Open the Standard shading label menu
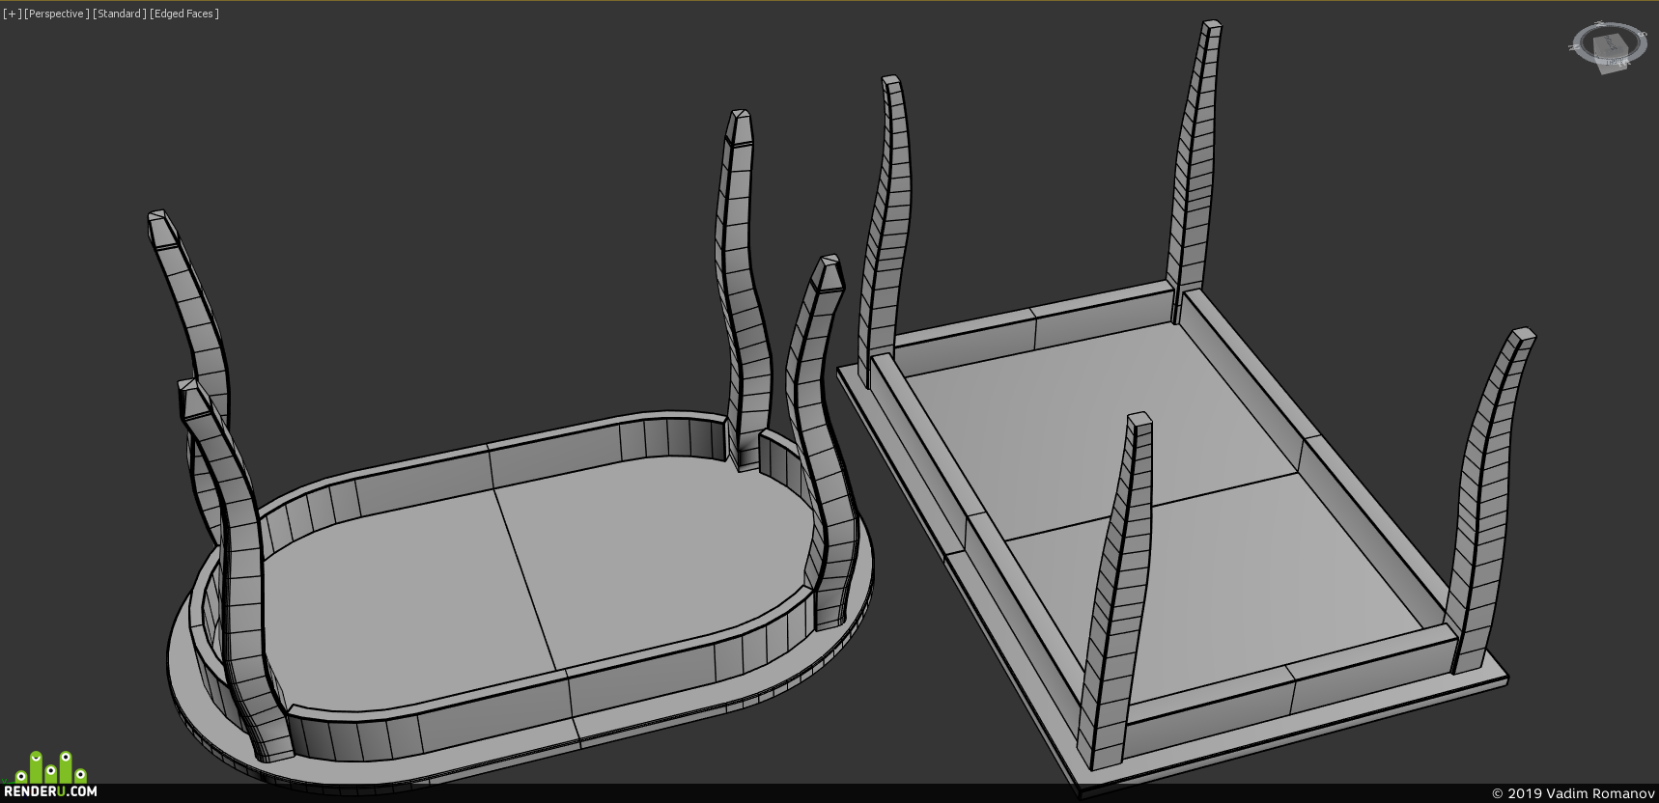 (x=120, y=14)
